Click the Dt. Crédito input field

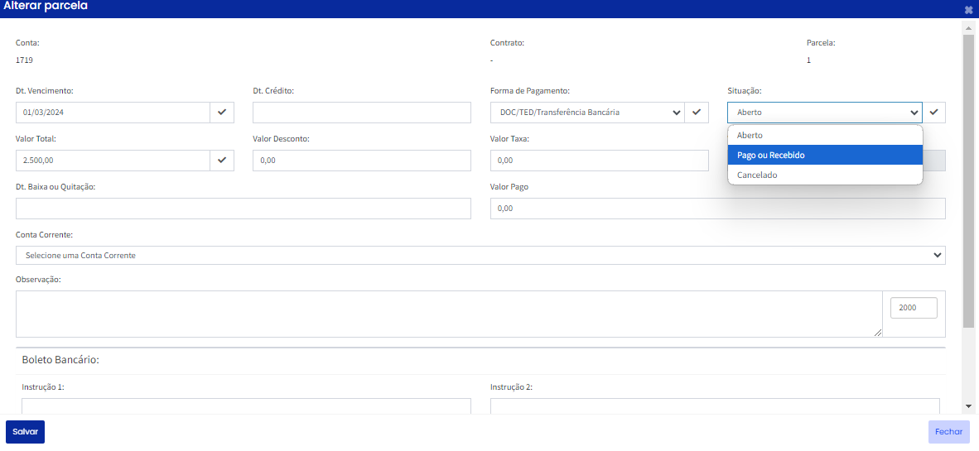tap(361, 113)
